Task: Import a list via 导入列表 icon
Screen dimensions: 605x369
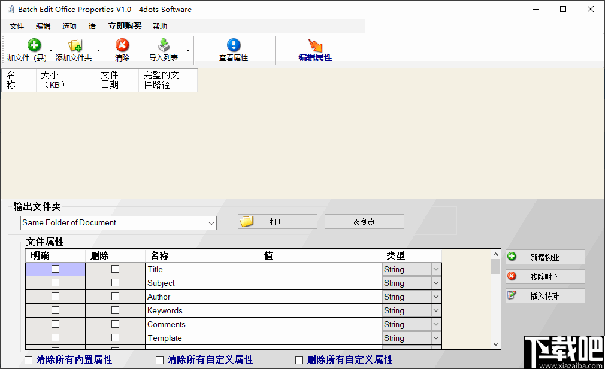Action: [x=163, y=44]
